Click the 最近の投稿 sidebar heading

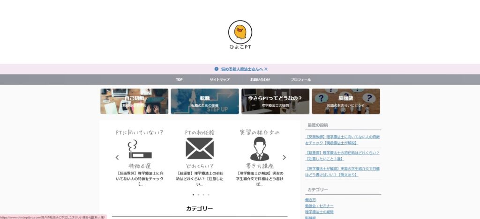pyautogui.click(x=318, y=125)
